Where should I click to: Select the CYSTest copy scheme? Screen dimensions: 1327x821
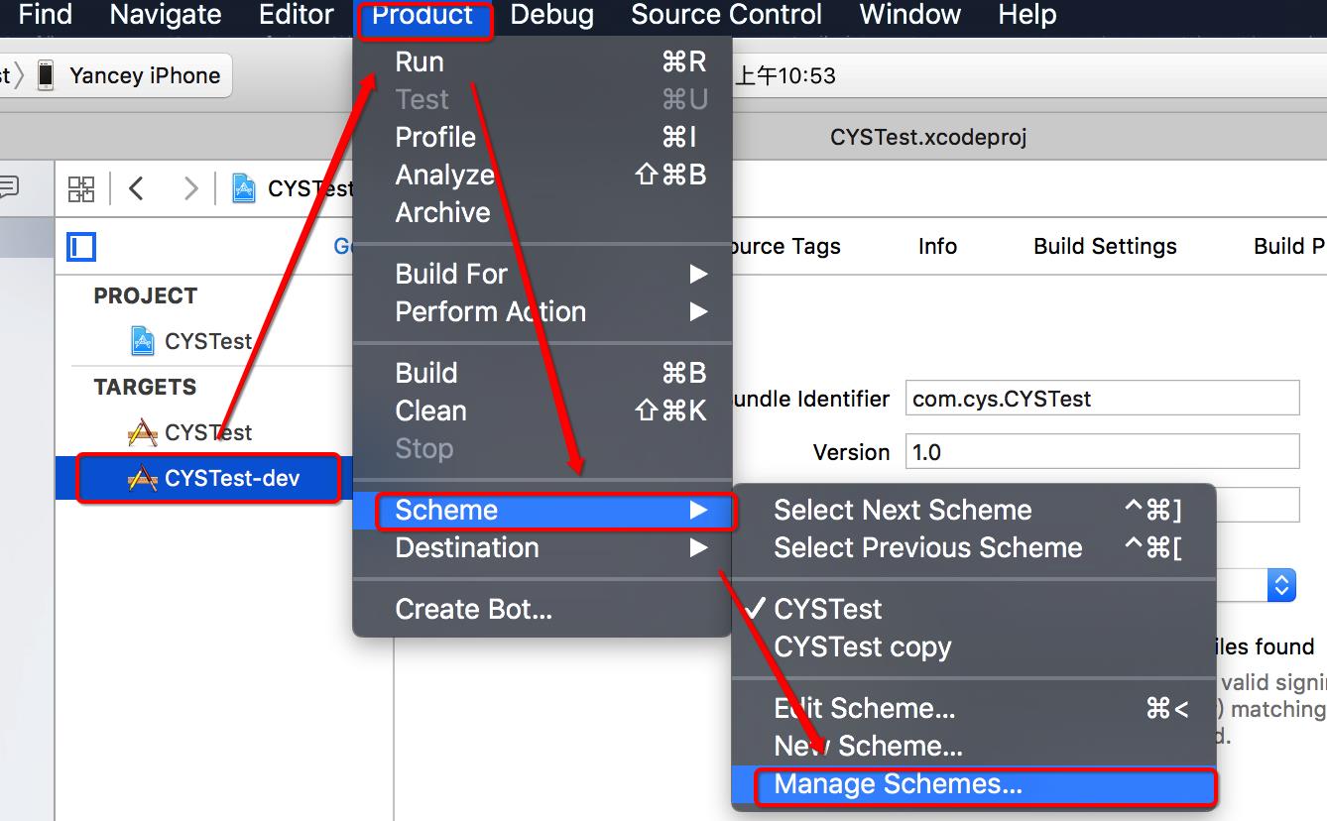[974, 646]
